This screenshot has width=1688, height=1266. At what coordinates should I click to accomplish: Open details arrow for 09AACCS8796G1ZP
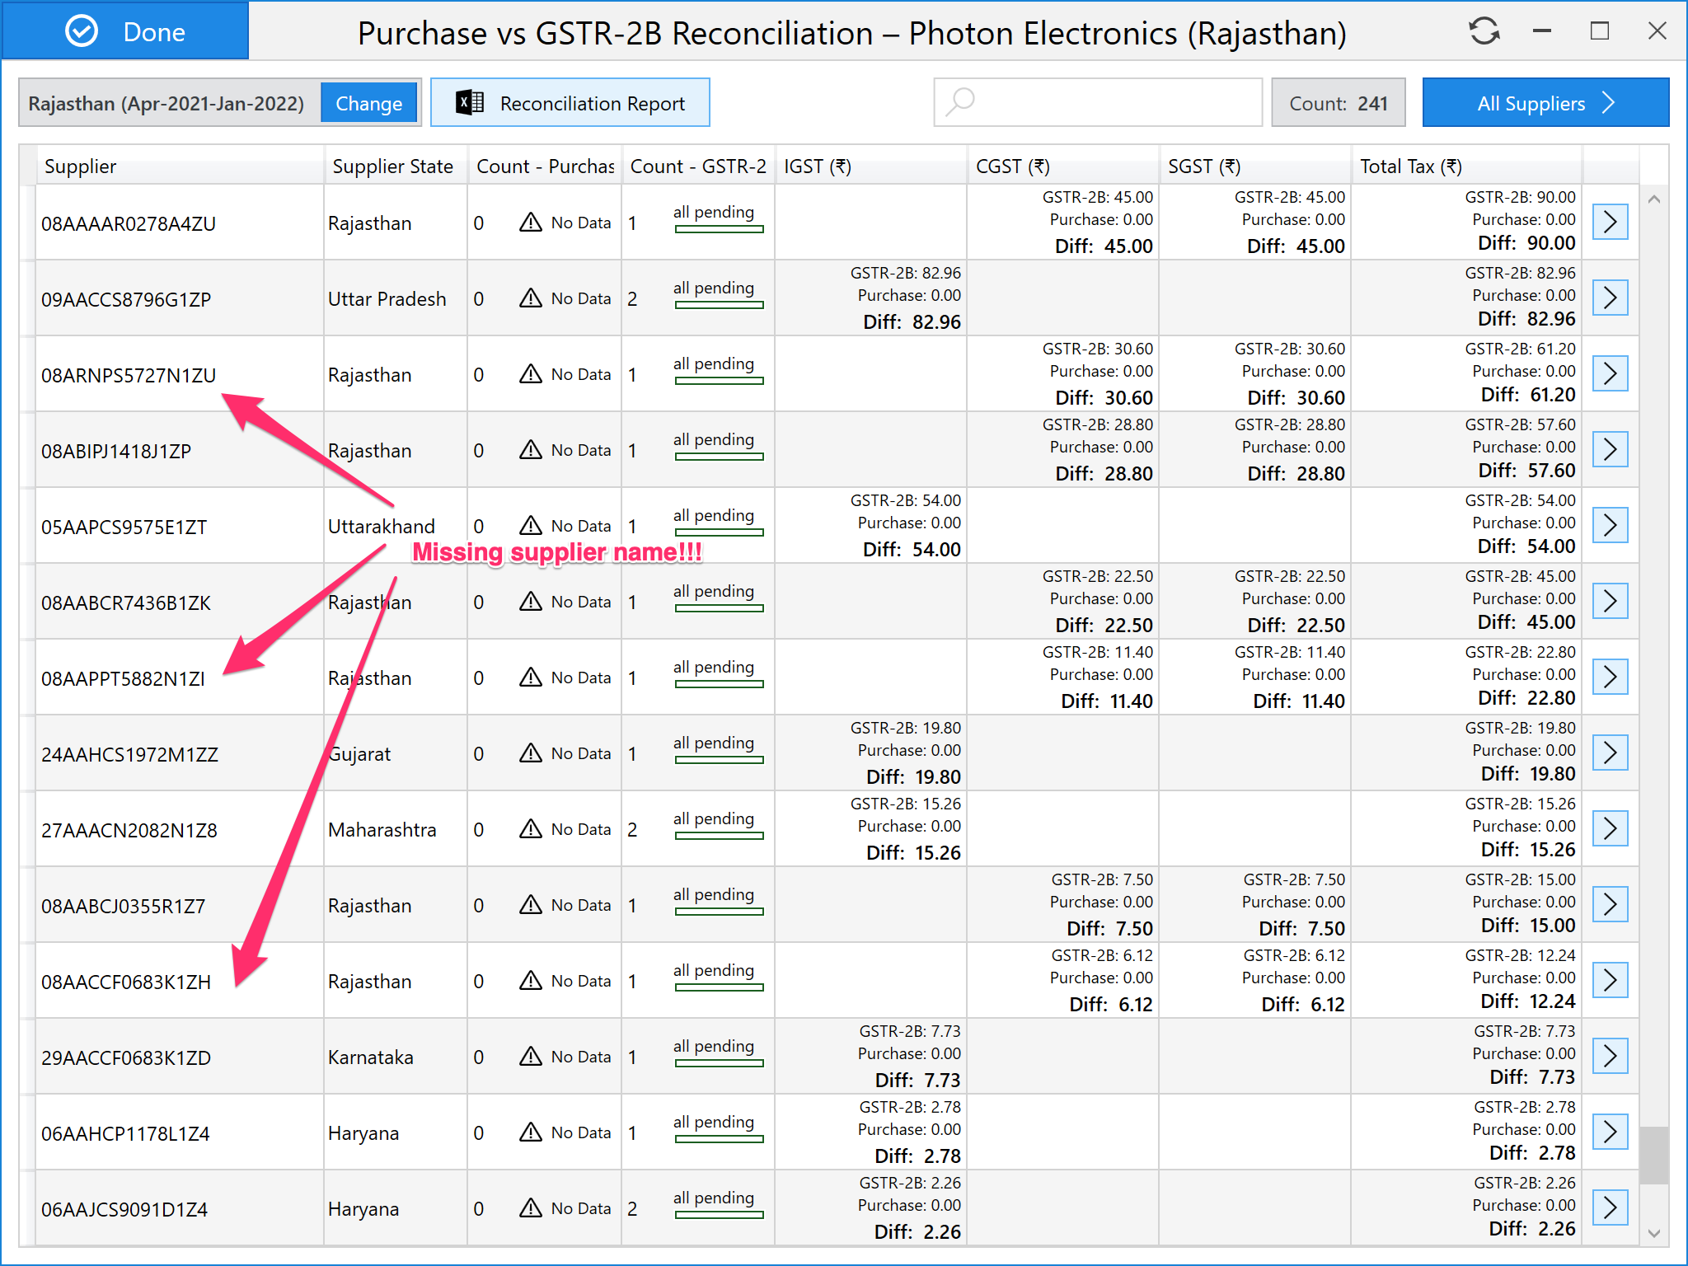pyautogui.click(x=1610, y=298)
